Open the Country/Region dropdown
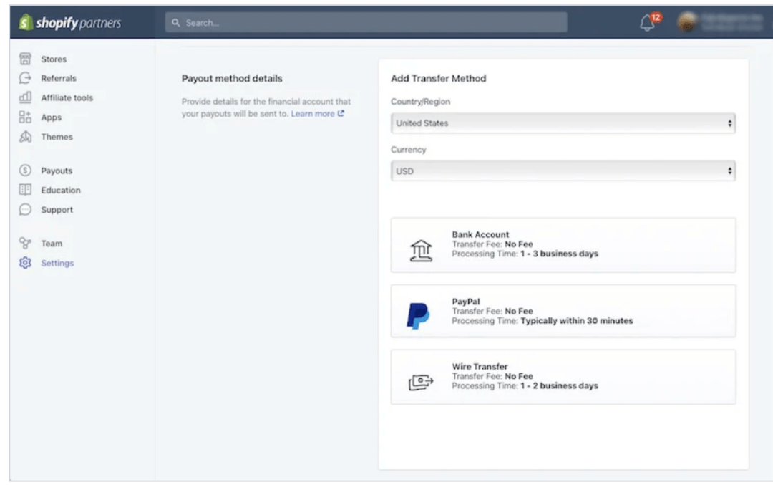This screenshot has height=485, width=773. [x=563, y=123]
